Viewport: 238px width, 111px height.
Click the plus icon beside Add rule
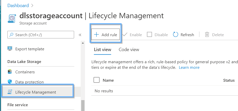pos(96,35)
